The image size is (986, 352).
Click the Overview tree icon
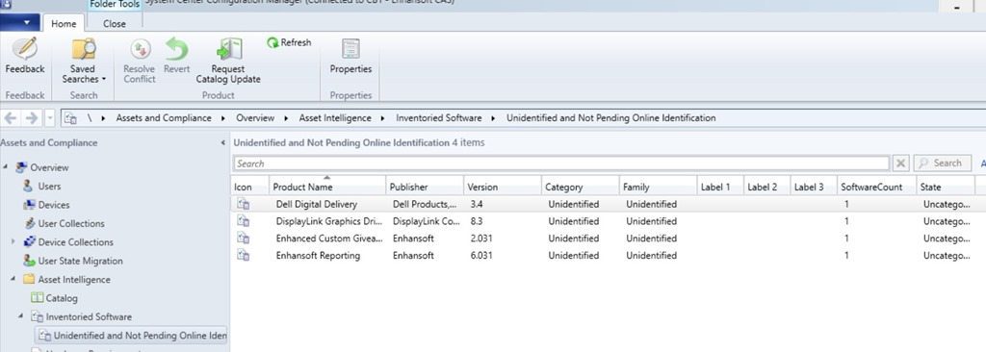click(21, 167)
